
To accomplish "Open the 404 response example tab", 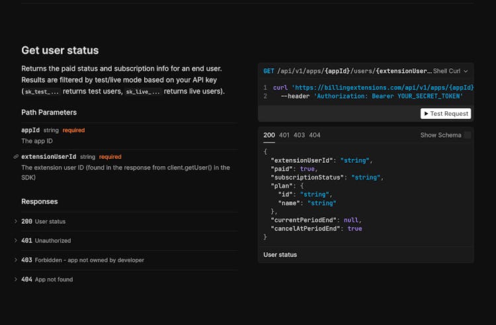I will click(314, 135).
